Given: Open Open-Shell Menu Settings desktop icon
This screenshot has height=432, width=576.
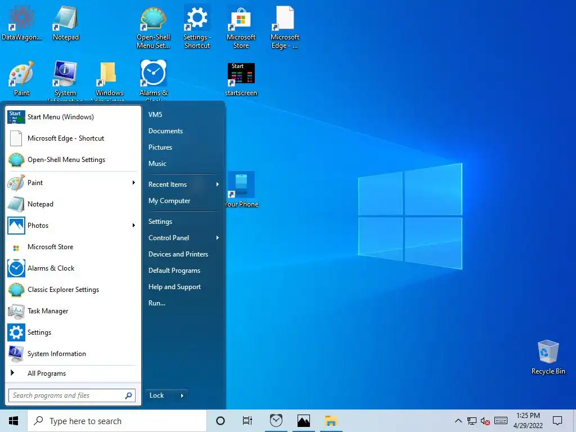Looking at the screenshot, I should (x=153, y=27).
